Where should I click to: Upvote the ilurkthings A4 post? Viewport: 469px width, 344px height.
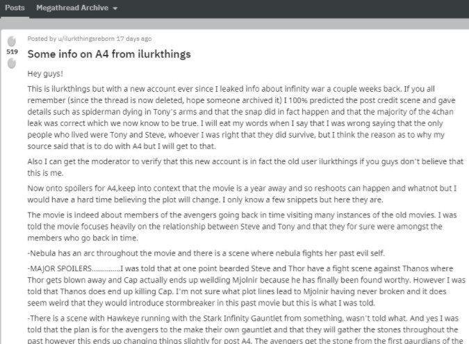click(x=12, y=40)
